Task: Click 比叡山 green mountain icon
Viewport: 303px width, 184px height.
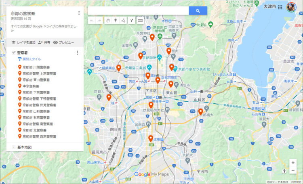Action: (210, 24)
